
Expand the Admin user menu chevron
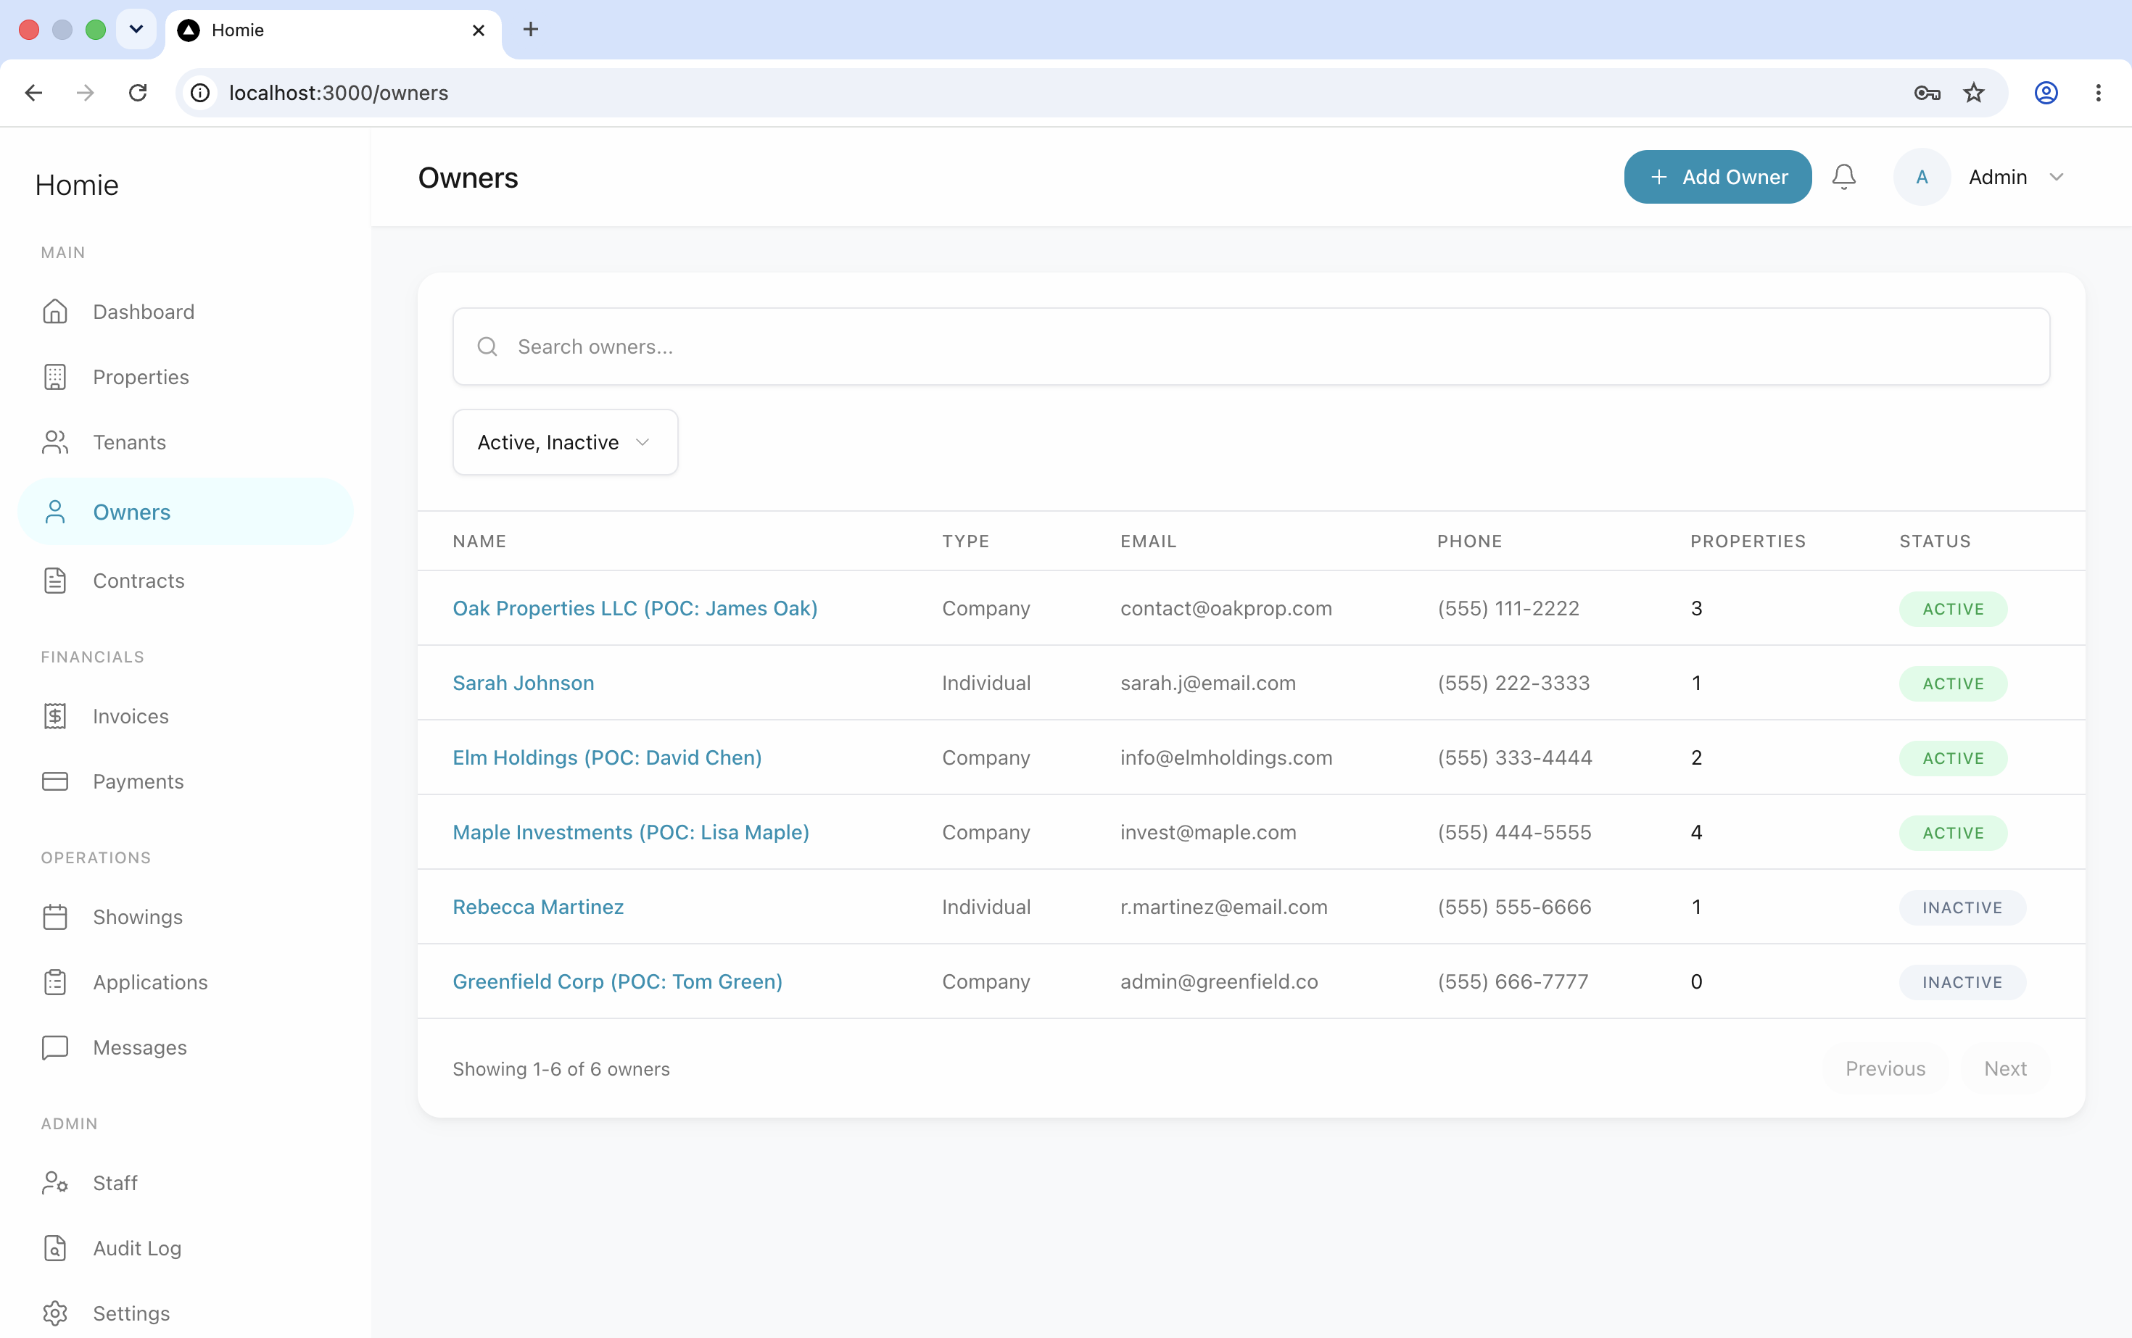coord(2057,177)
